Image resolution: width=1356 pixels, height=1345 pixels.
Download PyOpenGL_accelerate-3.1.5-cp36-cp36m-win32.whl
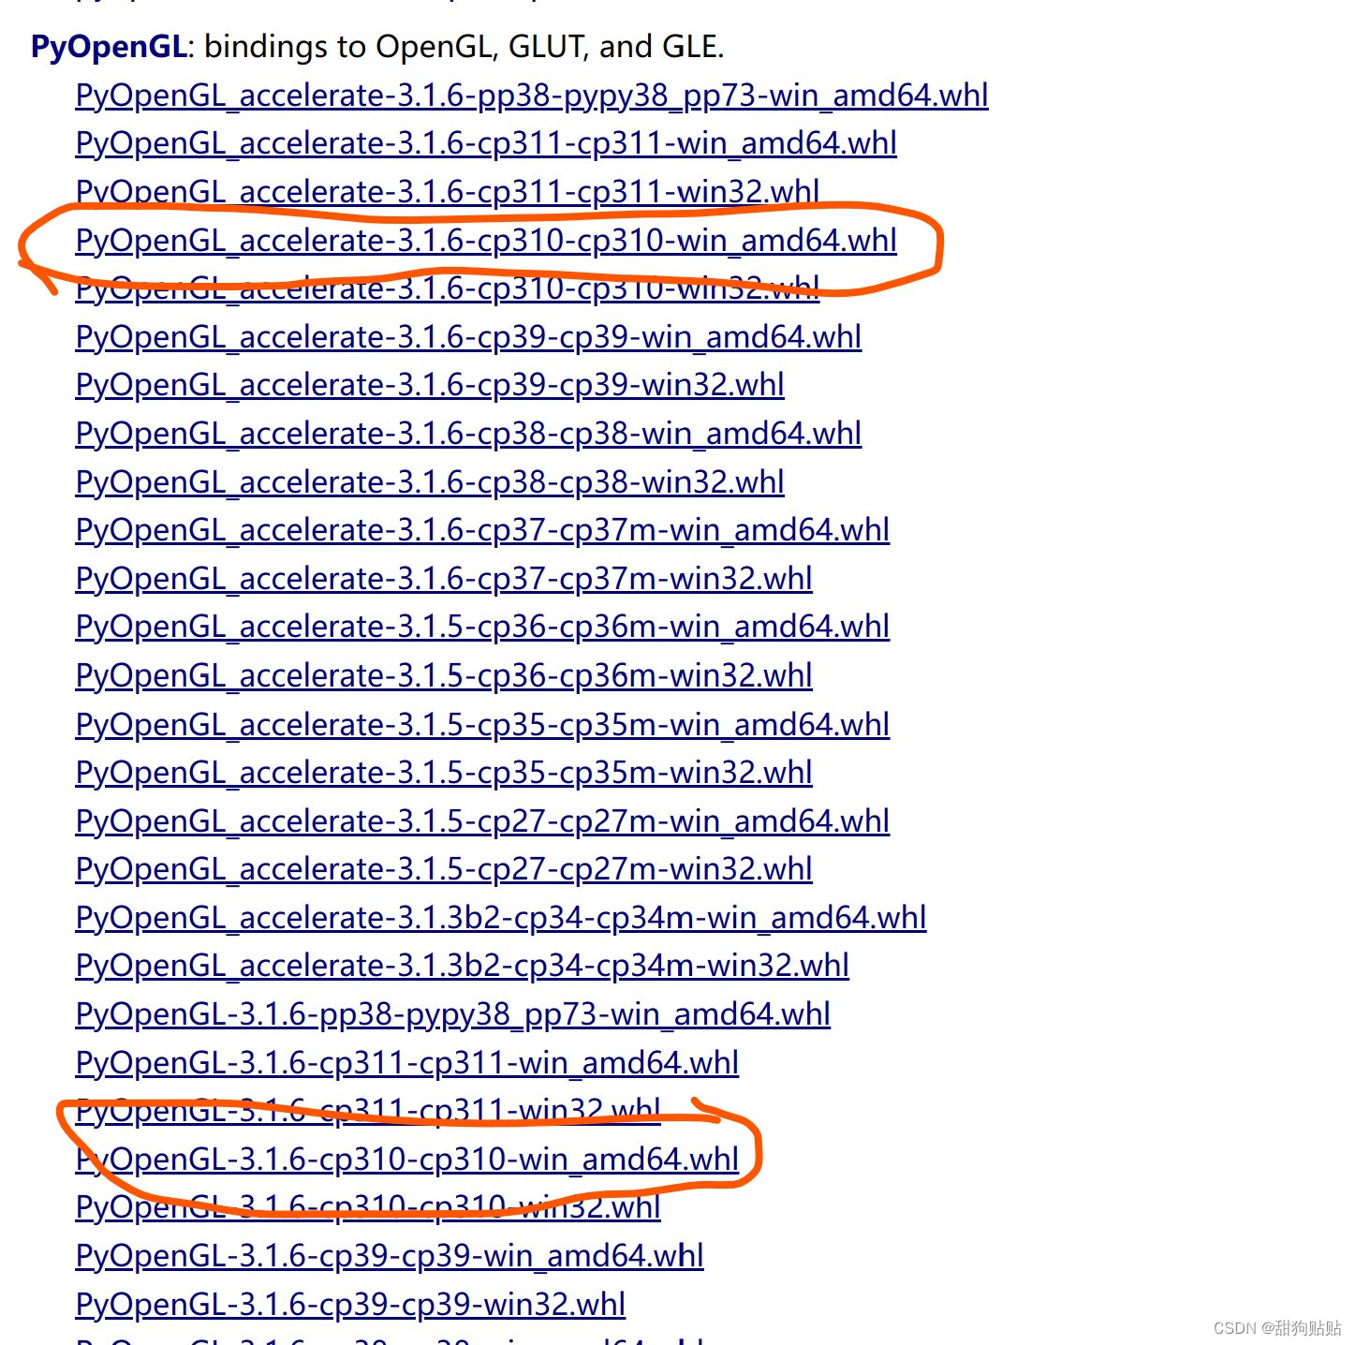click(444, 675)
